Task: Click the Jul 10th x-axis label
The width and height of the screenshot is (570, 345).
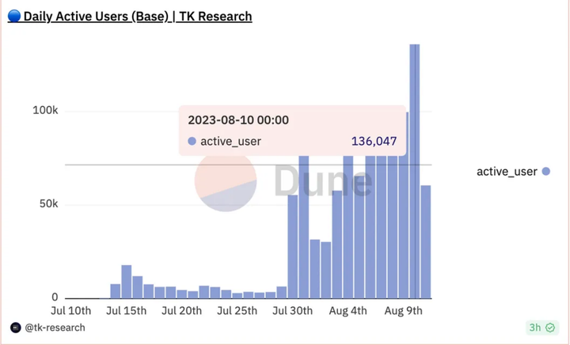Action: click(71, 311)
